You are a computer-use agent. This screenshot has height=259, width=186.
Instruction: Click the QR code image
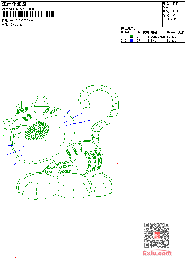click(157, 235)
